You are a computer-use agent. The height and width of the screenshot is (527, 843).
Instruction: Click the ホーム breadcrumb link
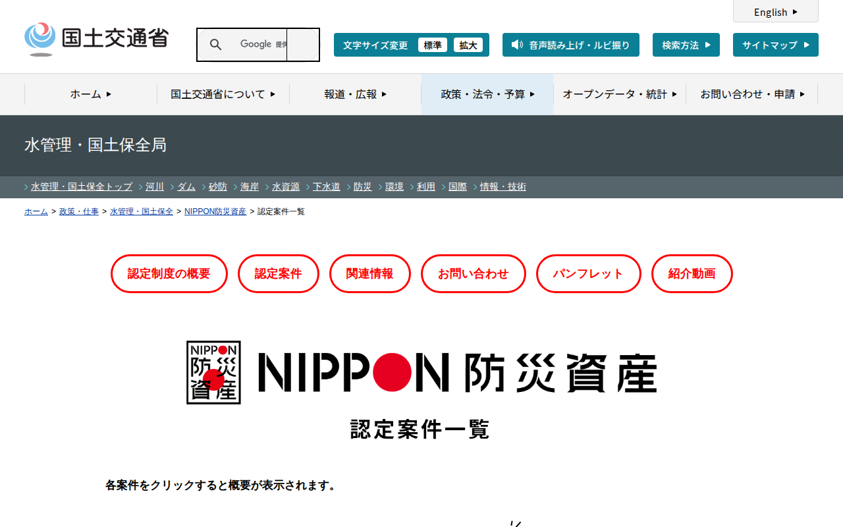click(36, 211)
